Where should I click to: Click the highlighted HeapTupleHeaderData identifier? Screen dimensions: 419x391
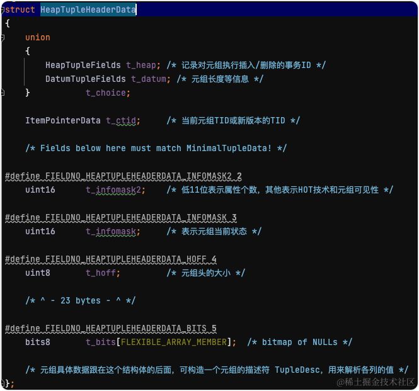[88, 10]
